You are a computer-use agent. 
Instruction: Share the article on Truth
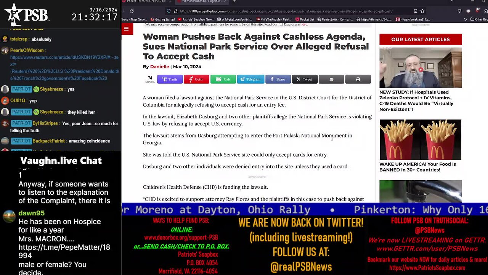tap(170, 79)
